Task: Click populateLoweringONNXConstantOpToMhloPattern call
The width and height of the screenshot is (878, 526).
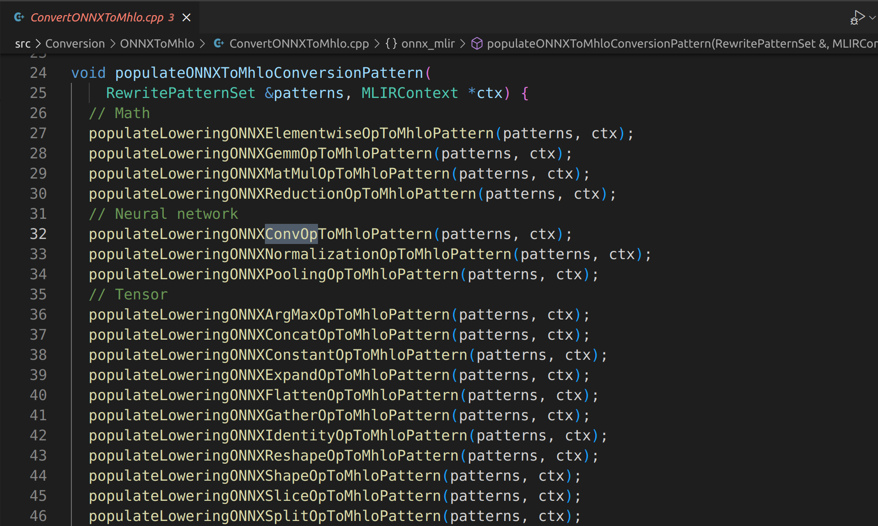Action: [x=278, y=355]
